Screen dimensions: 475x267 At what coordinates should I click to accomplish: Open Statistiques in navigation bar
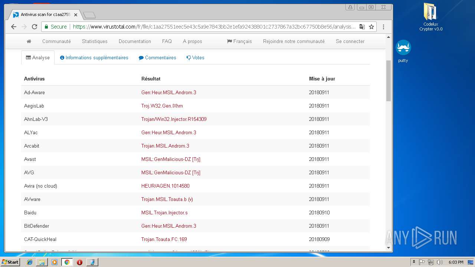(95, 41)
